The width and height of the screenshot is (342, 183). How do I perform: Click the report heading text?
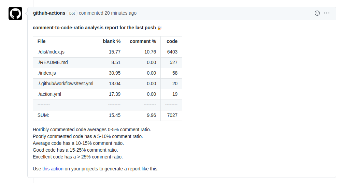point(94,28)
